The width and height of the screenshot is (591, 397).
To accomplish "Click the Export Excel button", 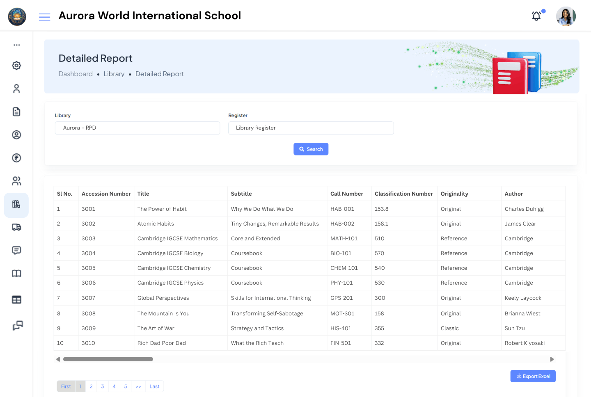I will (x=533, y=376).
